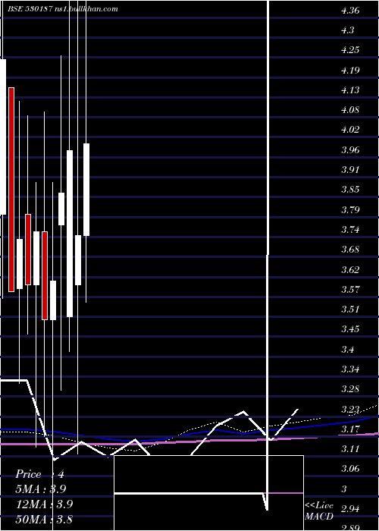Select the 4.25 price level label

tap(350, 50)
